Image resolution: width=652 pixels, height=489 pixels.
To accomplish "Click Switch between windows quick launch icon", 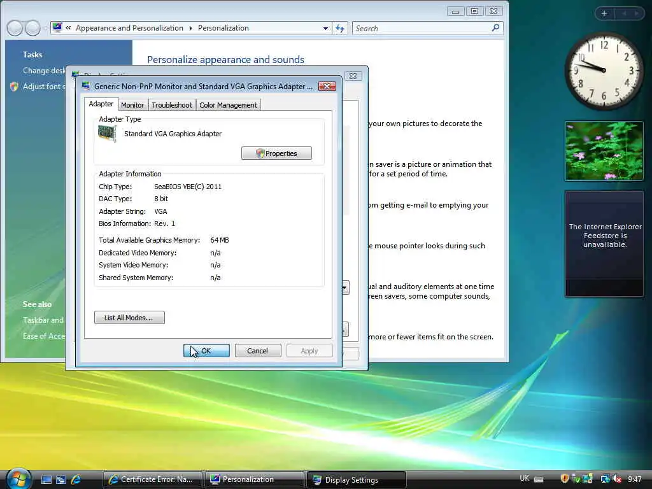I will coord(61,479).
